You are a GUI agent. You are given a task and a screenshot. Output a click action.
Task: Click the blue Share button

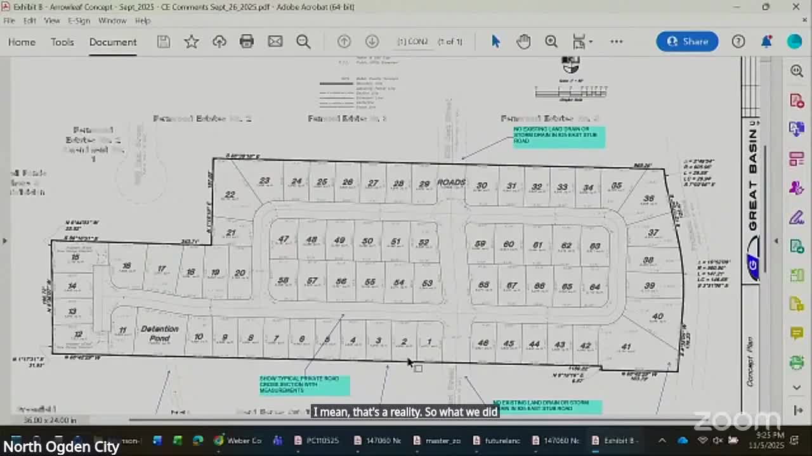687,41
